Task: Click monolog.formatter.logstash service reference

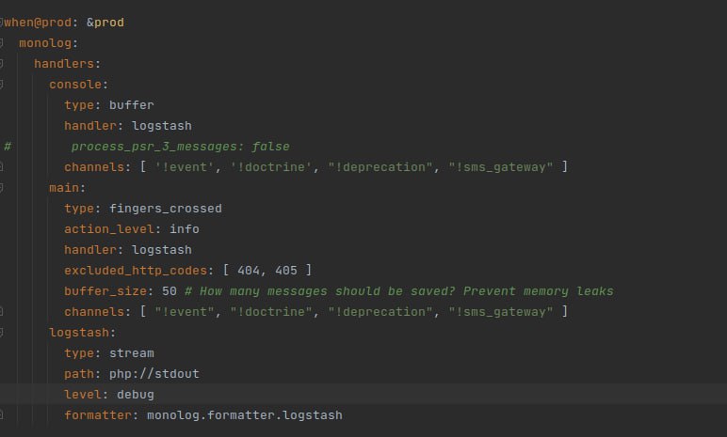Action: coord(245,415)
